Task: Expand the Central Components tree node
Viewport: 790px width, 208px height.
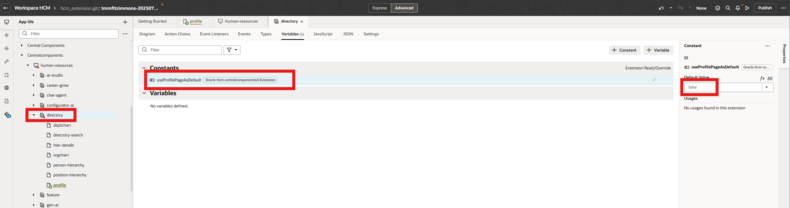Action: point(22,45)
